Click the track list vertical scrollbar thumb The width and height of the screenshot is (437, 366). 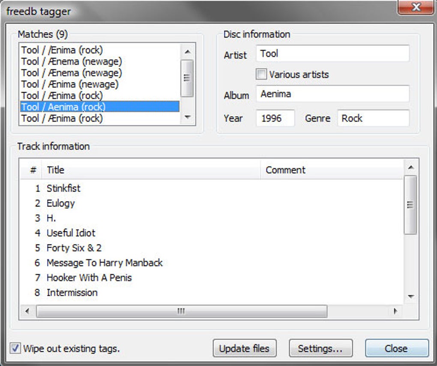tap(410, 205)
